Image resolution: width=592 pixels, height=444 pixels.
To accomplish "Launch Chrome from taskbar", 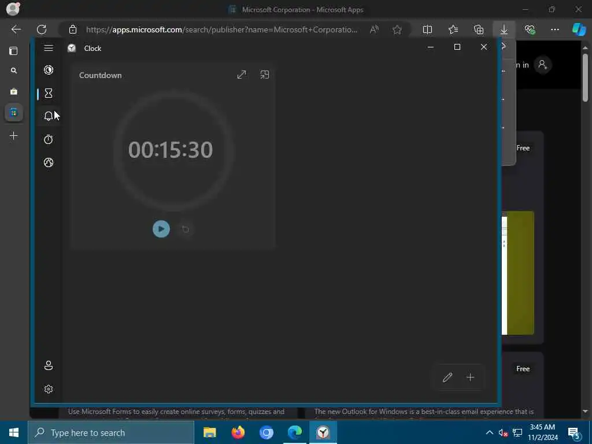I will (266, 432).
